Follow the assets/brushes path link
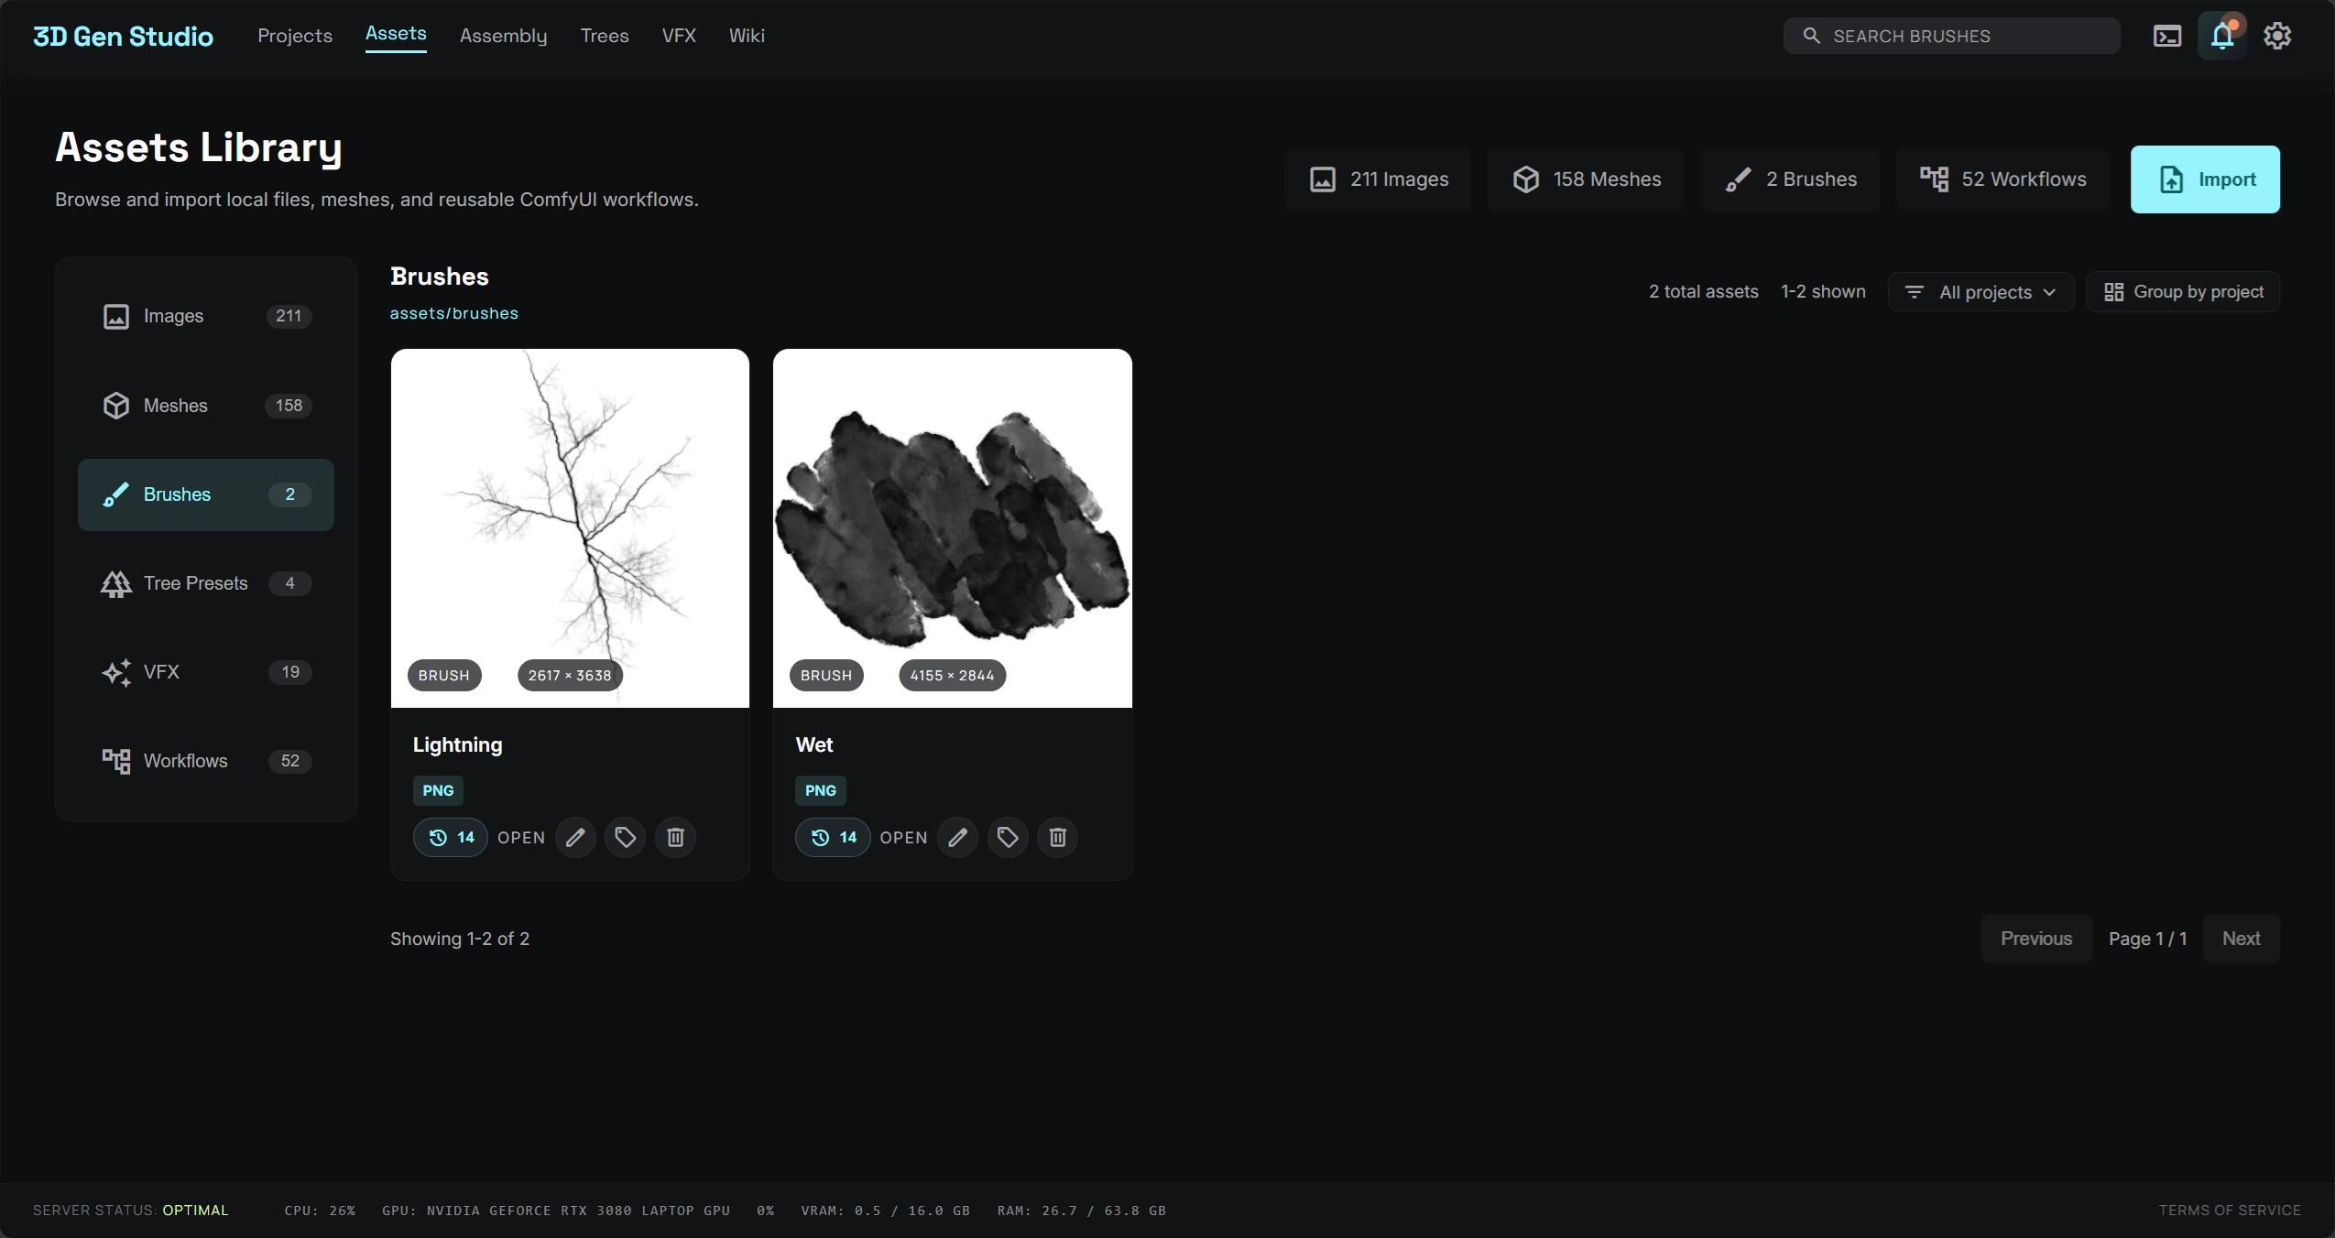Image resolution: width=2335 pixels, height=1238 pixels. click(454, 313)
